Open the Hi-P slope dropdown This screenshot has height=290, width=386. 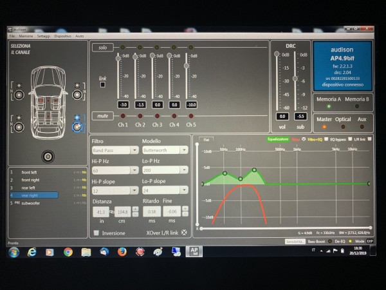(x=134, y=190)
